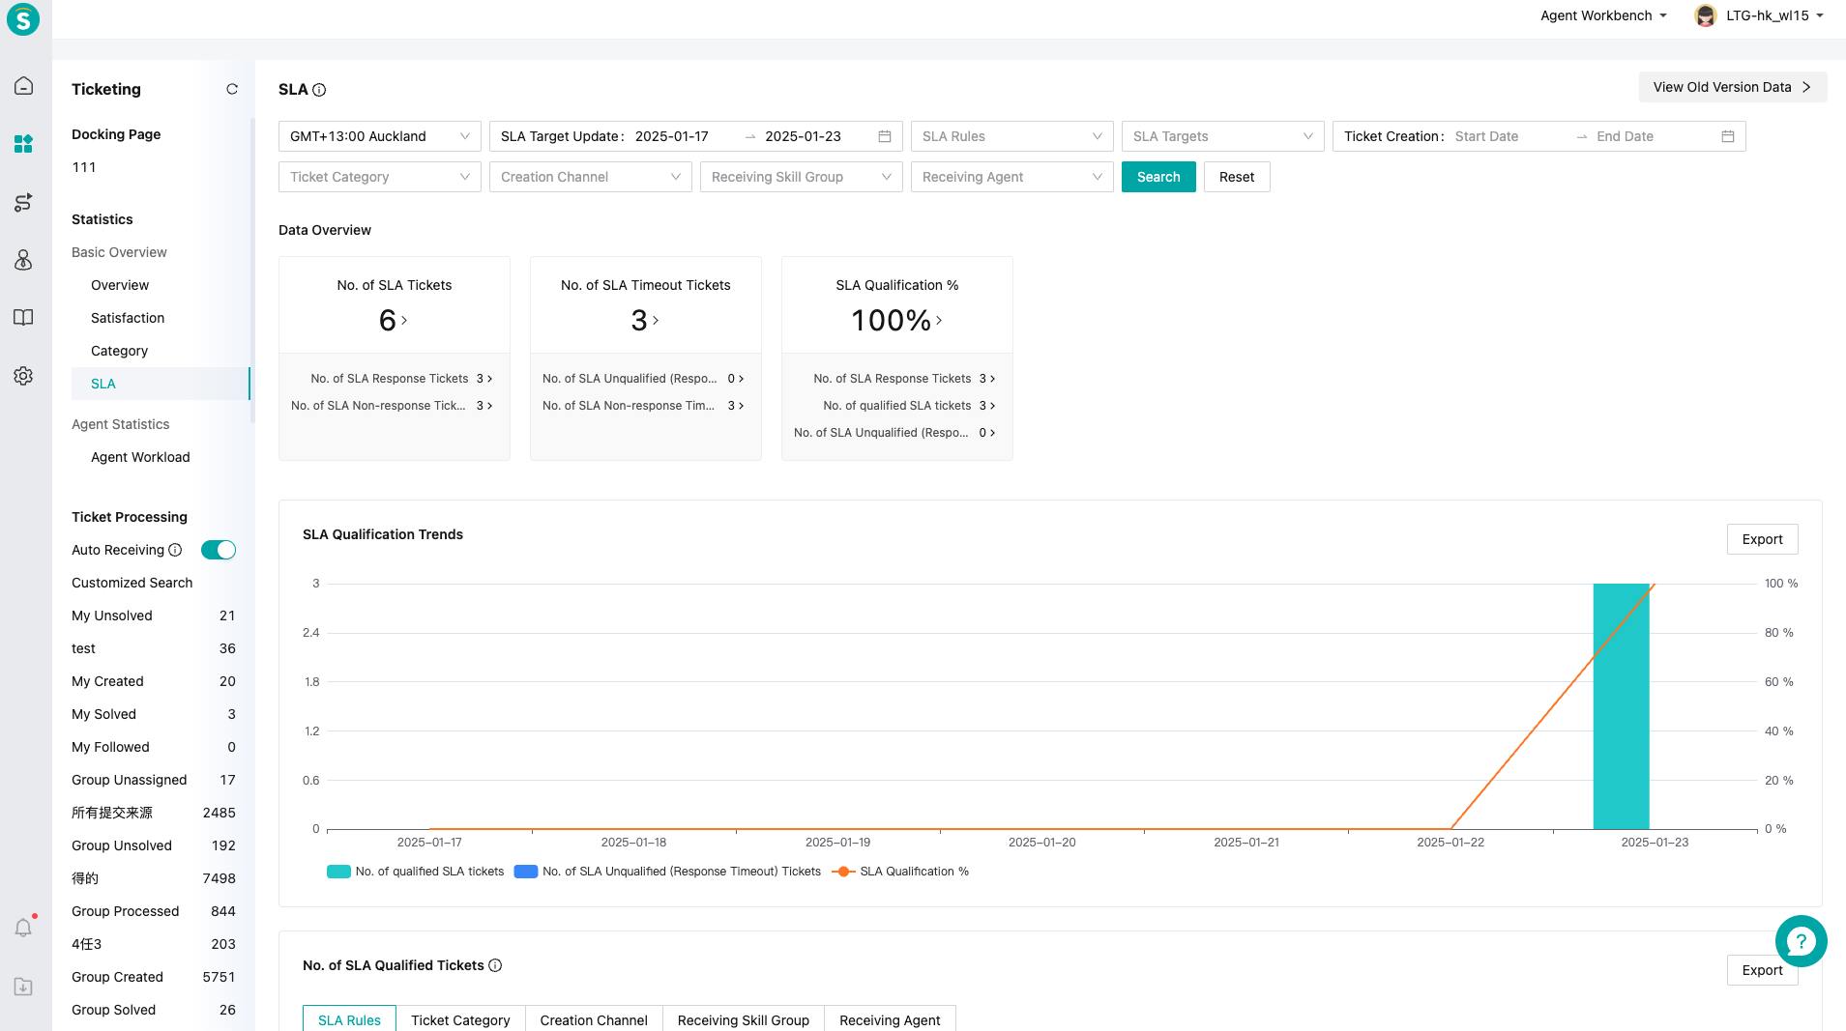The height and width of the screenshot is (1031, 1846).
Task: Set the Ticket Creation End Date field
Action: [1652, 136]
